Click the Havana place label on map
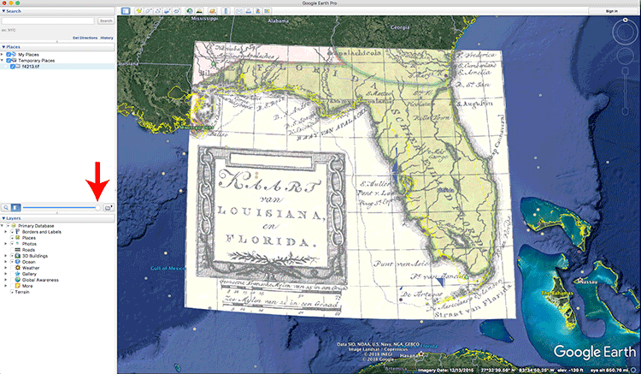 tap(407, 355)
